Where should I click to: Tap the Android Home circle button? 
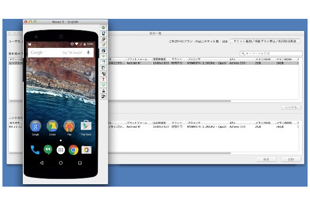61,163
